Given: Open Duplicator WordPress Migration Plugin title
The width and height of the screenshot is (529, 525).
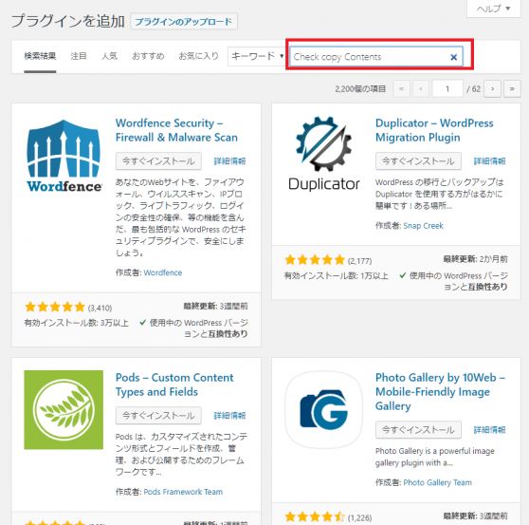Looking at the screenshot, I should tap(434, 130).
